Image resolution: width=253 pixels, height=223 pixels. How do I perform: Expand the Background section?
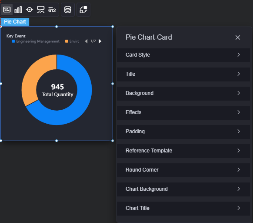click(183, 93)
